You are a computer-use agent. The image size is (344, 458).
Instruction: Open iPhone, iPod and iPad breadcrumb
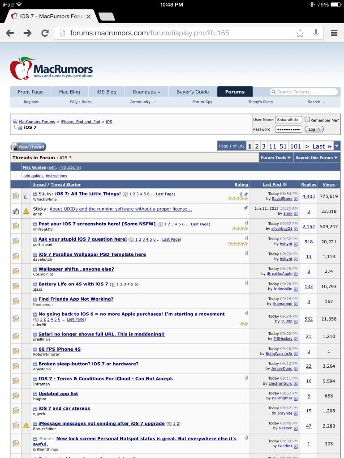coord(81,122)
